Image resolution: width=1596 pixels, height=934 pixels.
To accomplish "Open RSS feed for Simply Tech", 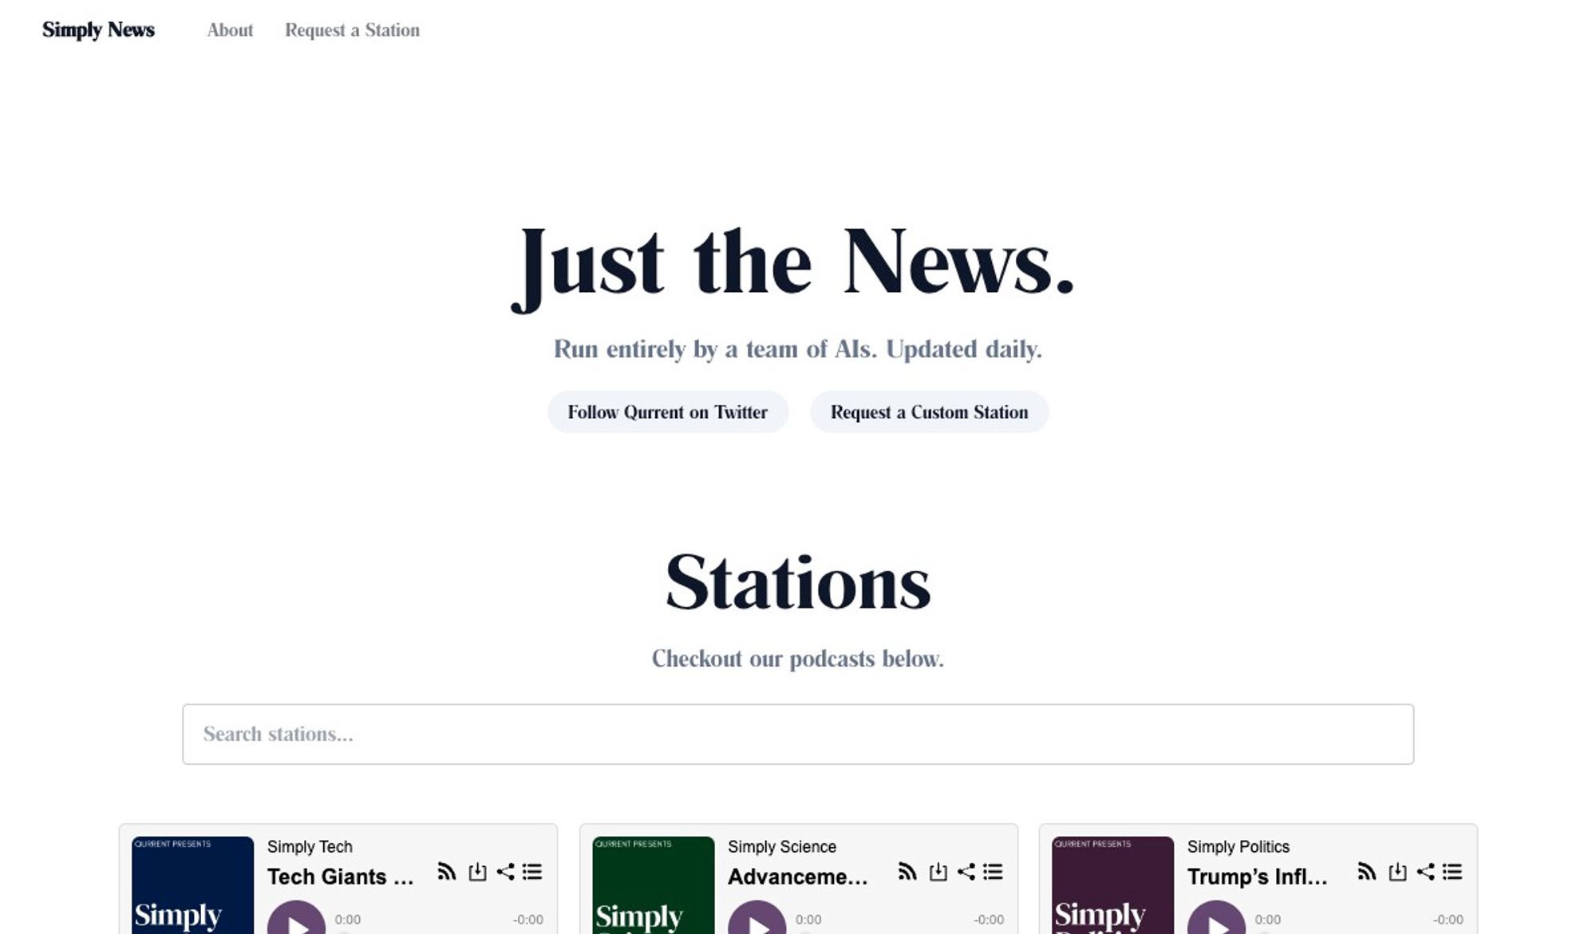I will click(x=447, y=872).
